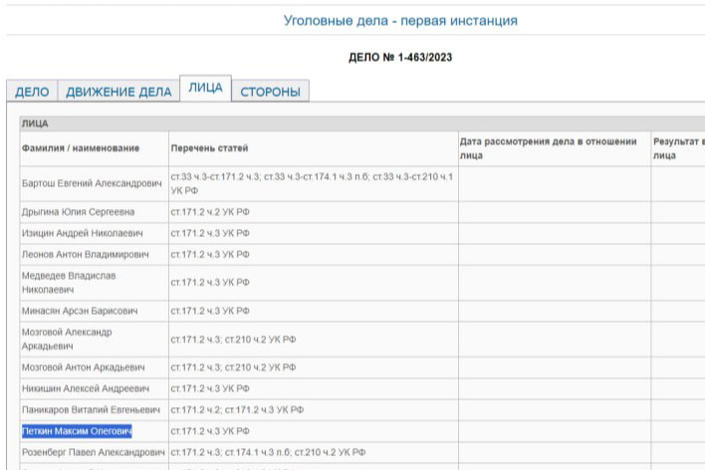This screenshot has height=470, width=705.
Task: Click the name Минасян Арсэн Барисович
Action: [80, 311]
